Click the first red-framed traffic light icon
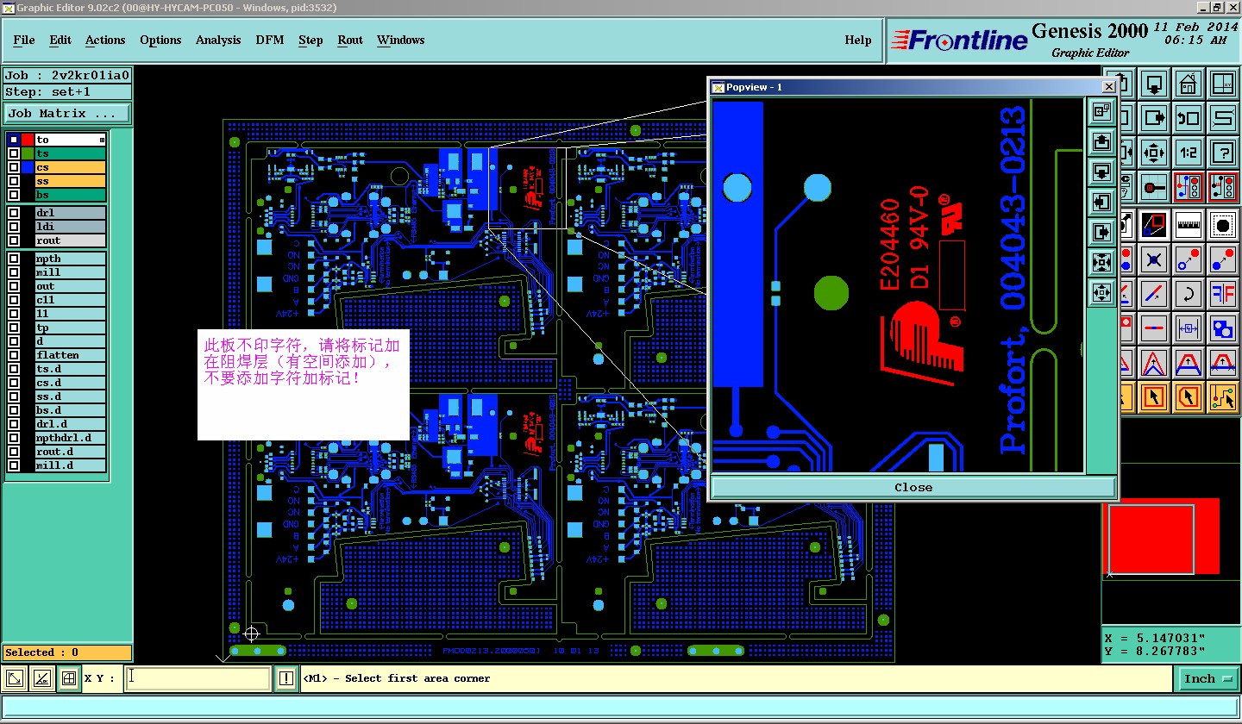Image resolution: width=1242 pixels, height=724 pixels. pos(1188,186)
